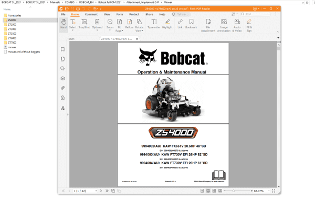
Task: Open the Fill & Sign tool
Action: click(x=249, y=25)
